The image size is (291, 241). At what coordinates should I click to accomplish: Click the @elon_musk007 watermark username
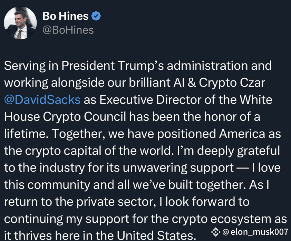pos(255,232)
